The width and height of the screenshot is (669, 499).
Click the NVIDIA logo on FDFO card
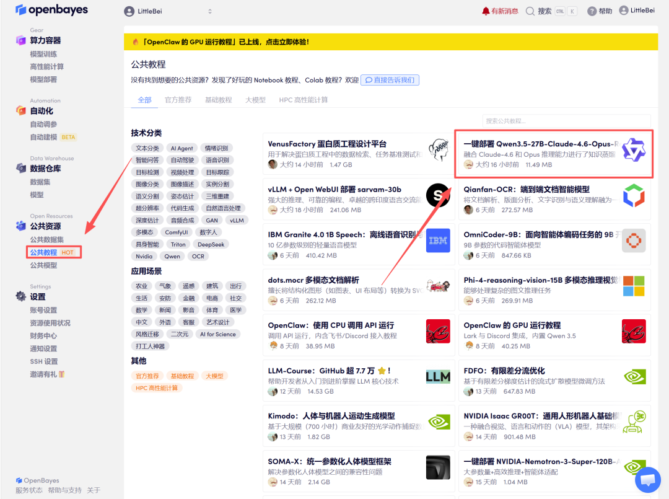(634, 376)
